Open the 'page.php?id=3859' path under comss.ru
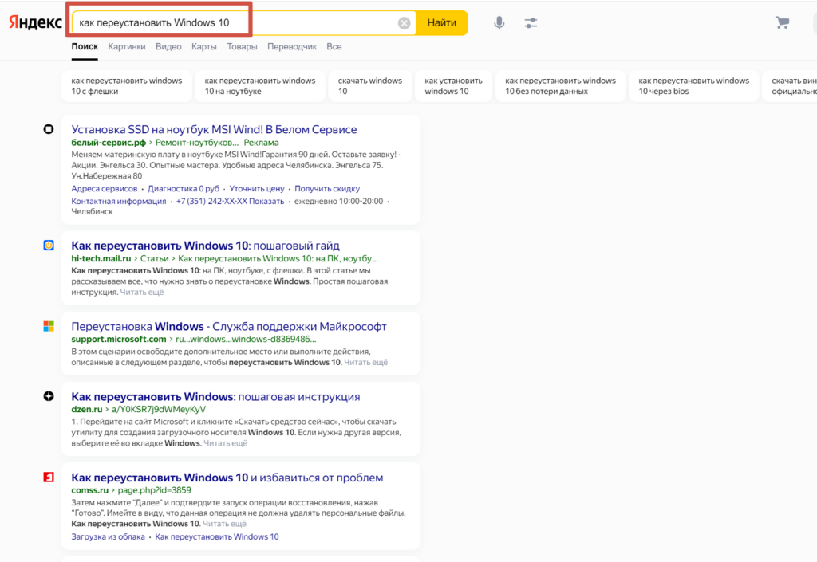 [x=154, y=490]
